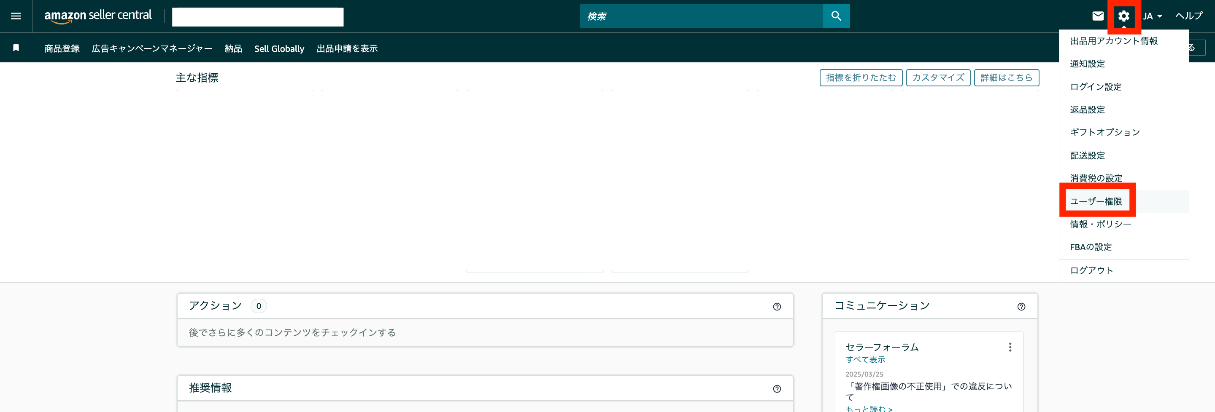Click the 後でさらに多くのコンテンツをチェックインする text
Image resolution: width=1215 pixels, height=412 pixels.
click(x=292, y=332)
